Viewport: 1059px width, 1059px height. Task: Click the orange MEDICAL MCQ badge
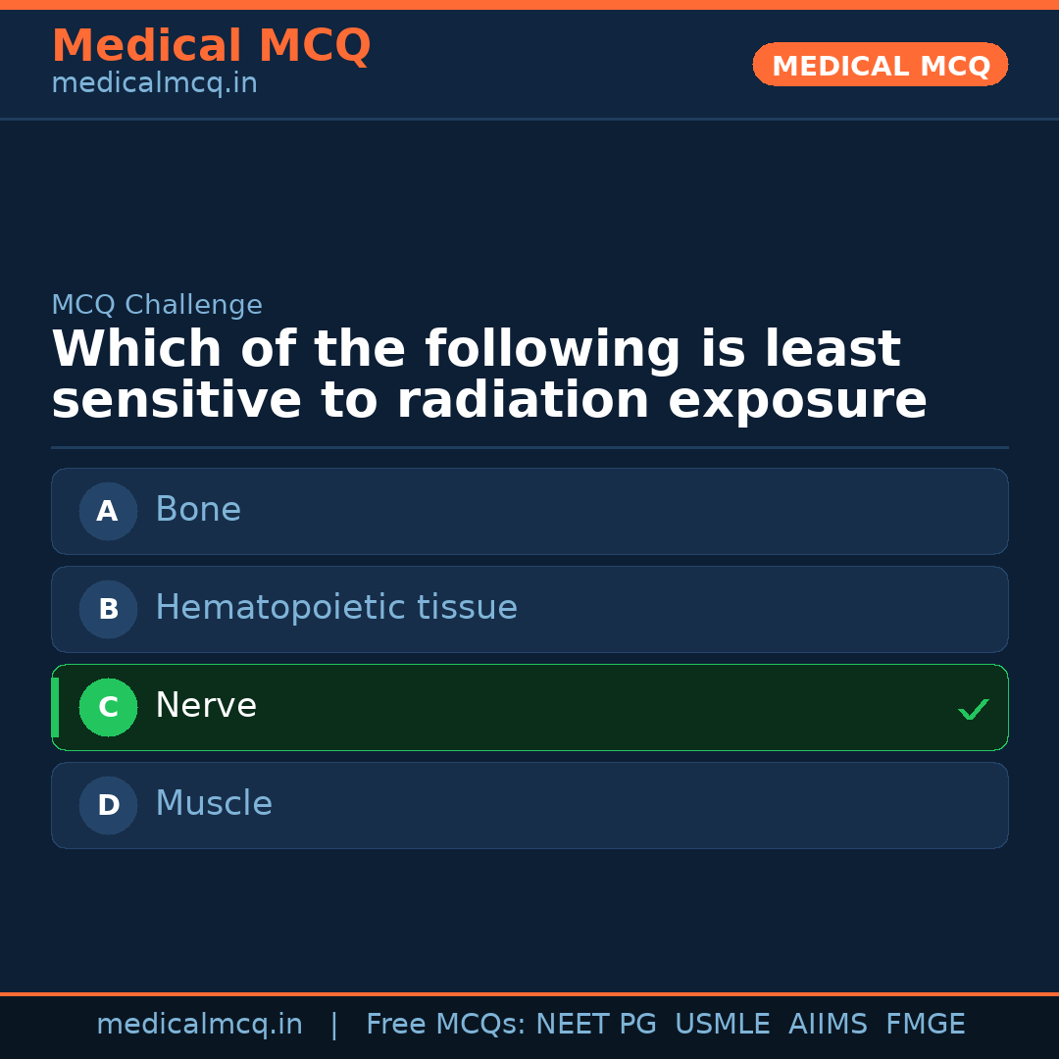(880, 65)
